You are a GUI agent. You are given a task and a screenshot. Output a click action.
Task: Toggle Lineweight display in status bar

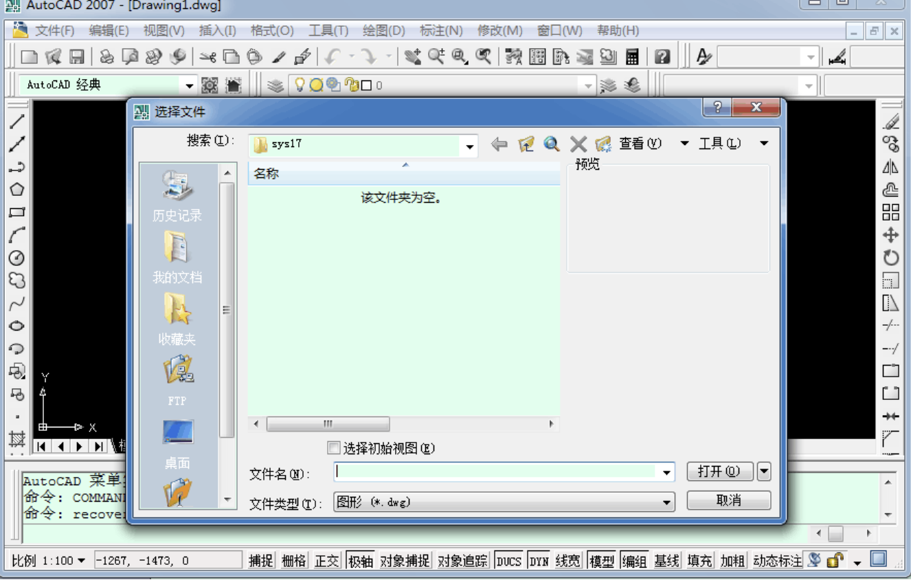(567, 561)
